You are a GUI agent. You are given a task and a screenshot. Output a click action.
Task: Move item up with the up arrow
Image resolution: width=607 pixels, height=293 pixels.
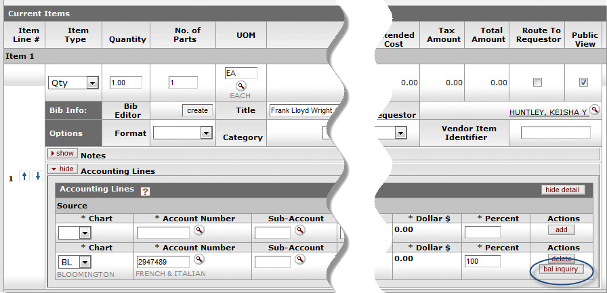[x=25, y=176]
